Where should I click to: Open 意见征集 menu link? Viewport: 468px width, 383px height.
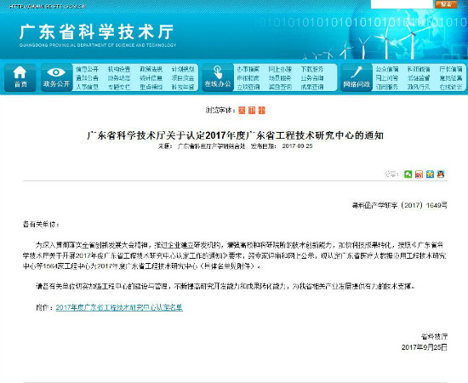coord(451,78)
